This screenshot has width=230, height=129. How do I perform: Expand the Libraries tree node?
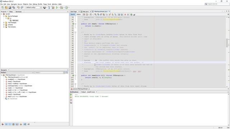[4, 25]
